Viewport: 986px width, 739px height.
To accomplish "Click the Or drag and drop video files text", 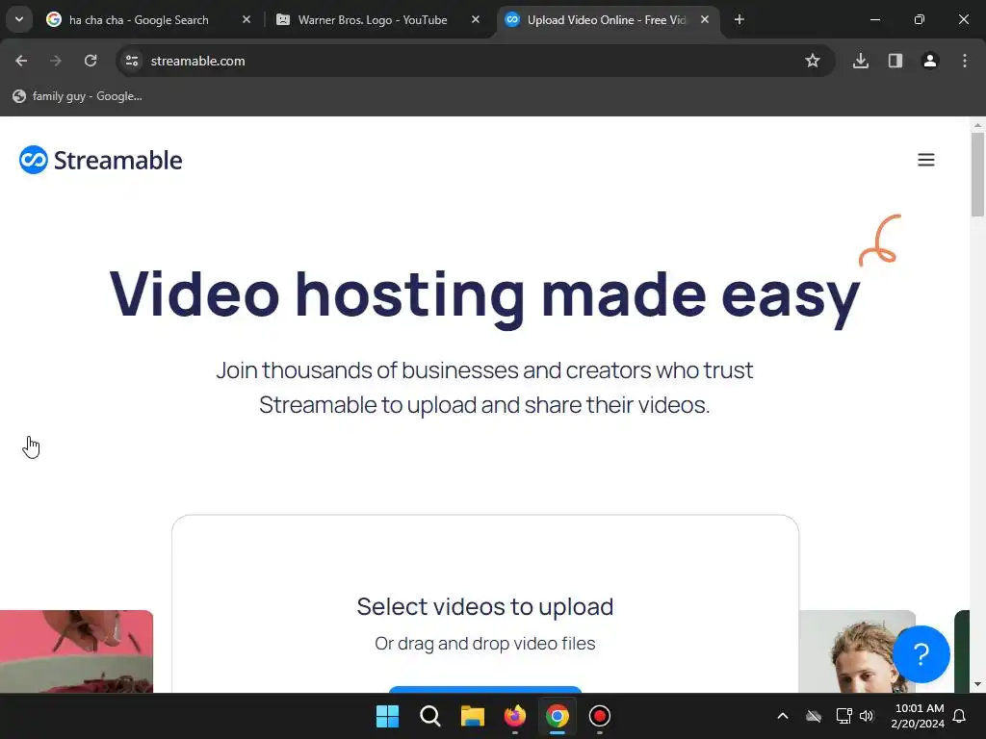I will [485, 644].
